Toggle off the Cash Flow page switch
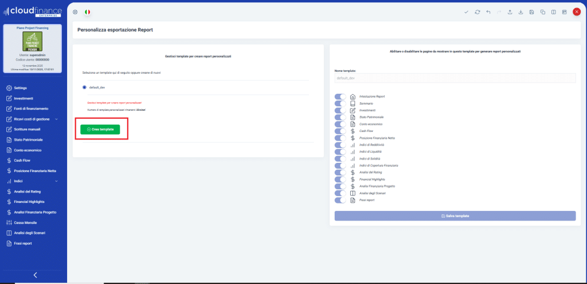Image resolution: width=587 pixels, height=284 pixels. (341, 131)
